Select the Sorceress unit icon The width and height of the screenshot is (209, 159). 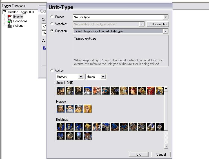[x=133, y=91]
